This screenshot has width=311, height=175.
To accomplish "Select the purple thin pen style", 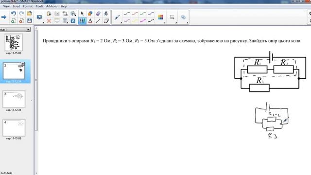I will (127, 20).
